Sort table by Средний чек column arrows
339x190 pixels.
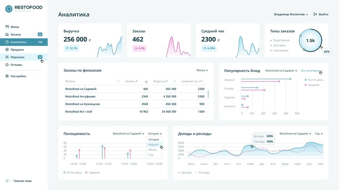tap(203, 81)
